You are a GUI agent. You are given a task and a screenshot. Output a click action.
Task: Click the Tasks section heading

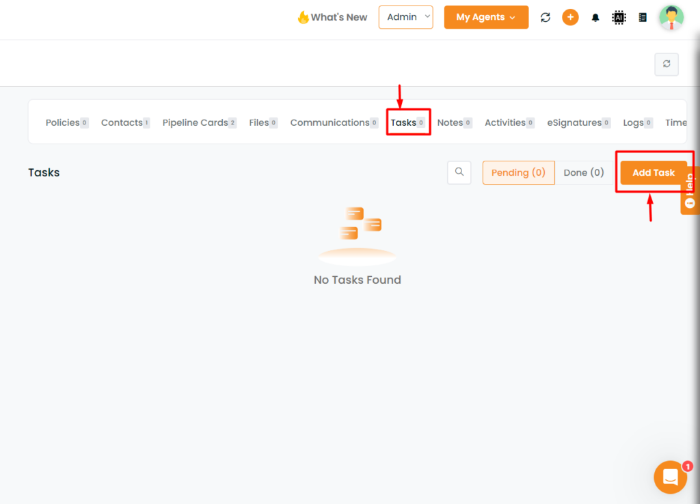(x=44, y=173)
